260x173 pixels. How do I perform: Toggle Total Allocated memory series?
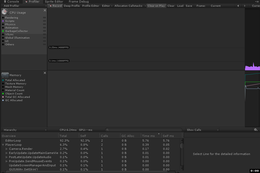point(3,80)
